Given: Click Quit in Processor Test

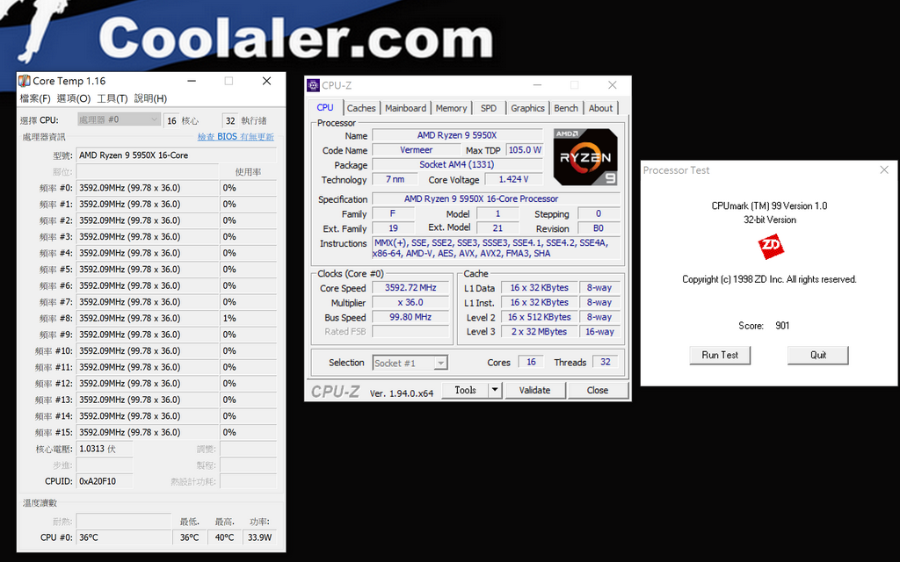Looking at the screenshot, I should [818, 355].
